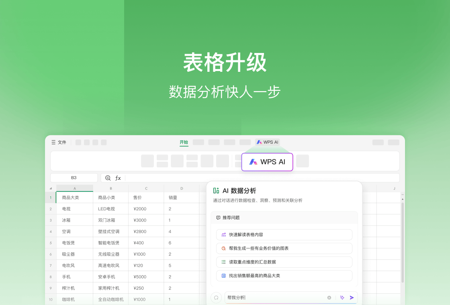This screenshot has height=305, width=450.
Task: Click the hamburger menu icon beside 文件
Action: (x=53, y=142)
